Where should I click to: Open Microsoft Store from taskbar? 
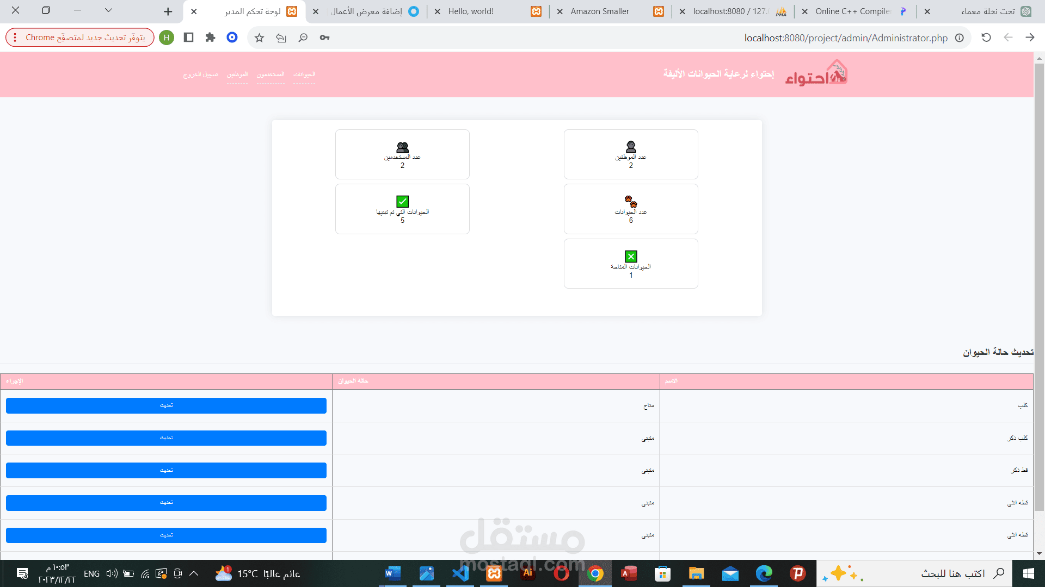662,573
